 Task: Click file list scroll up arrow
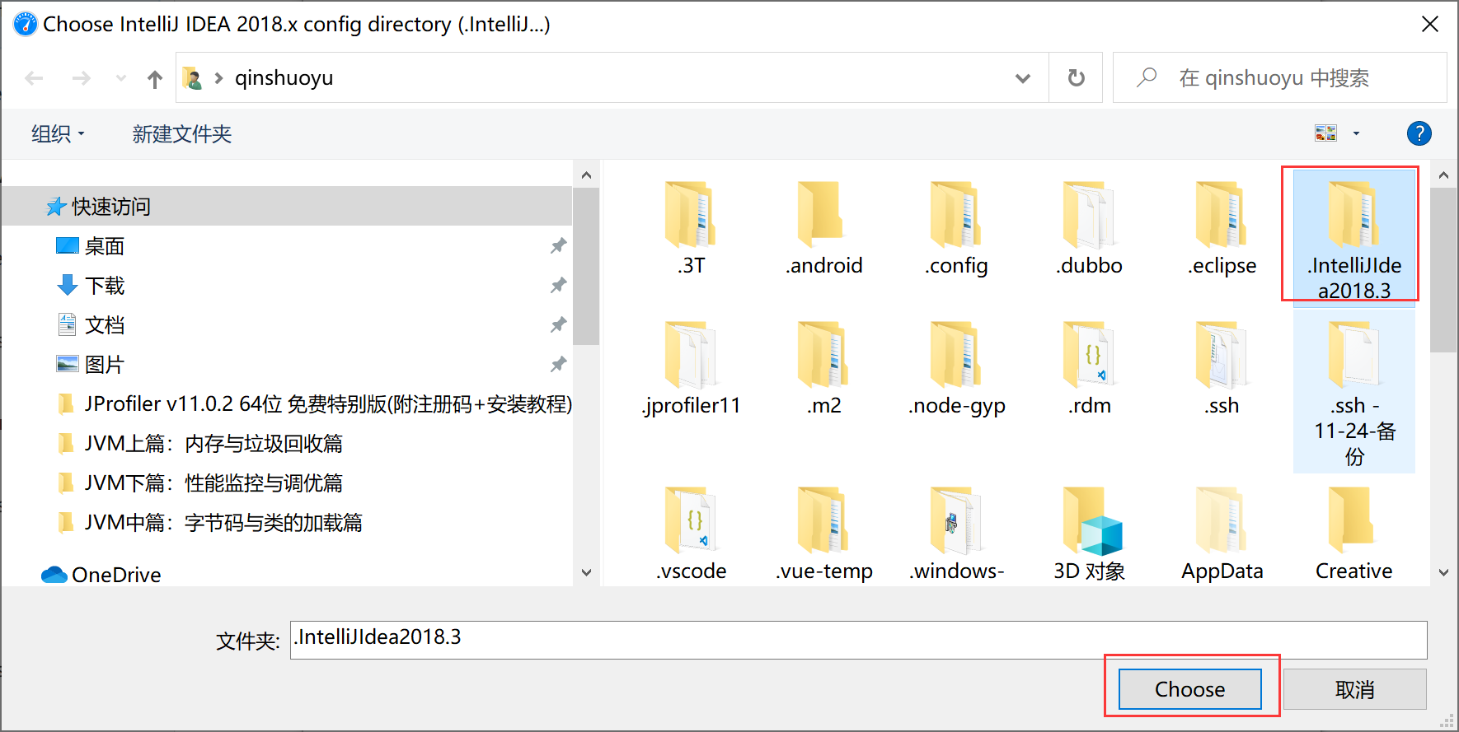tap(1443, 175)
